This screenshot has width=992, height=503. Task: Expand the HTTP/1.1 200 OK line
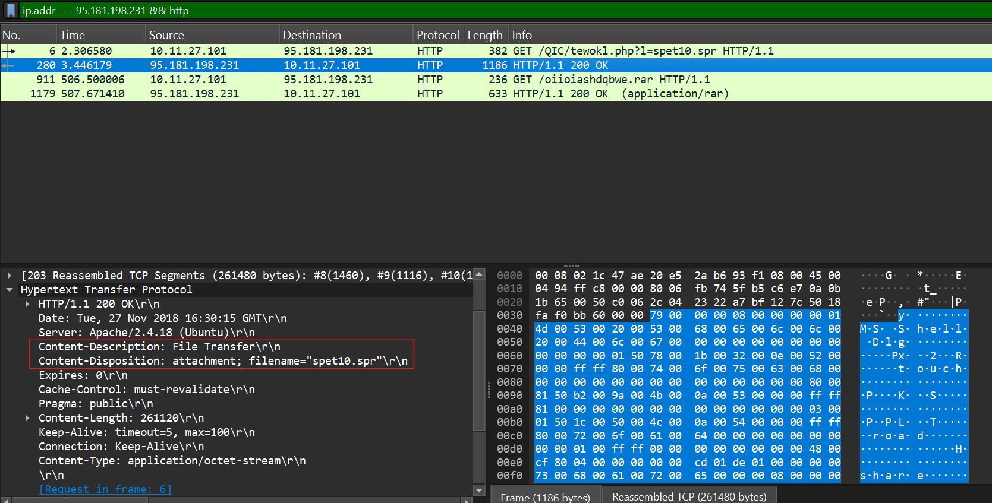(27, 304)
